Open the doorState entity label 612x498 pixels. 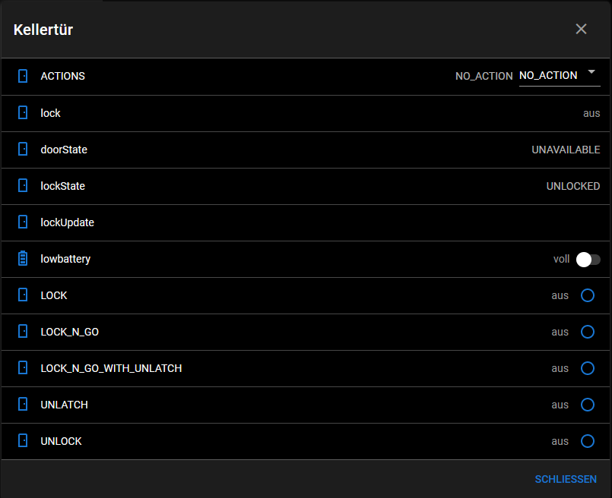(64, 150)
